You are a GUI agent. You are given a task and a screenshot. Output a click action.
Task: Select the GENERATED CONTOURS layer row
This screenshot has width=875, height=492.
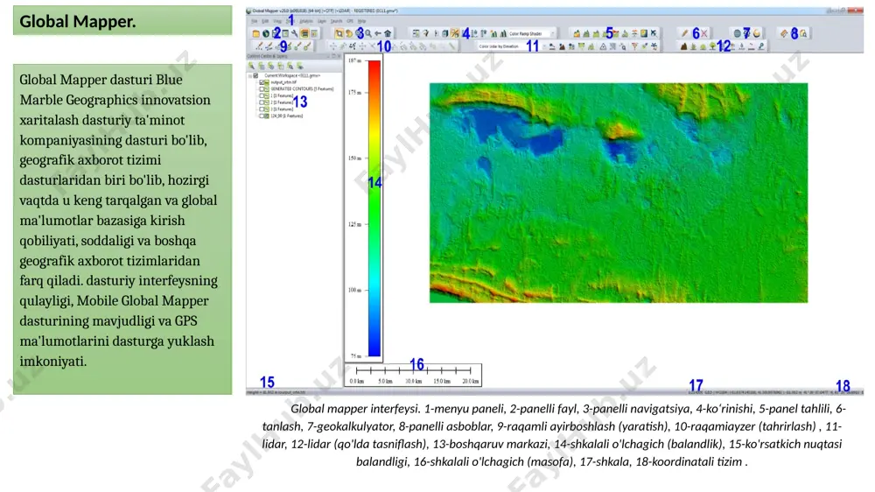coord(302,88)
